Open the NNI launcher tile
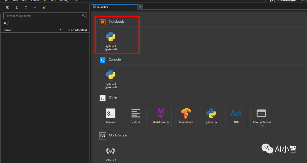The image size is (307, 163). click(x=236, y=116)
